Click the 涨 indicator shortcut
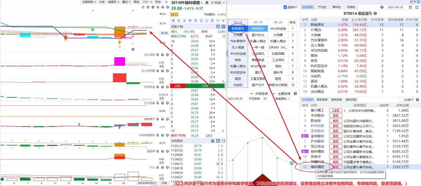 pyautogui.click(x=212, y=20)
